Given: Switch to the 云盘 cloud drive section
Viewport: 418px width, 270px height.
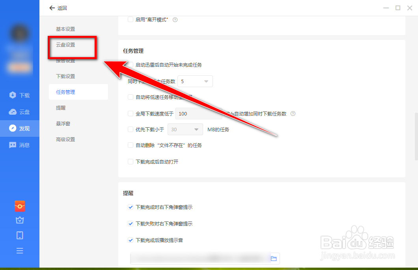Looking at the screenshot, I should (x=20, y=112).
